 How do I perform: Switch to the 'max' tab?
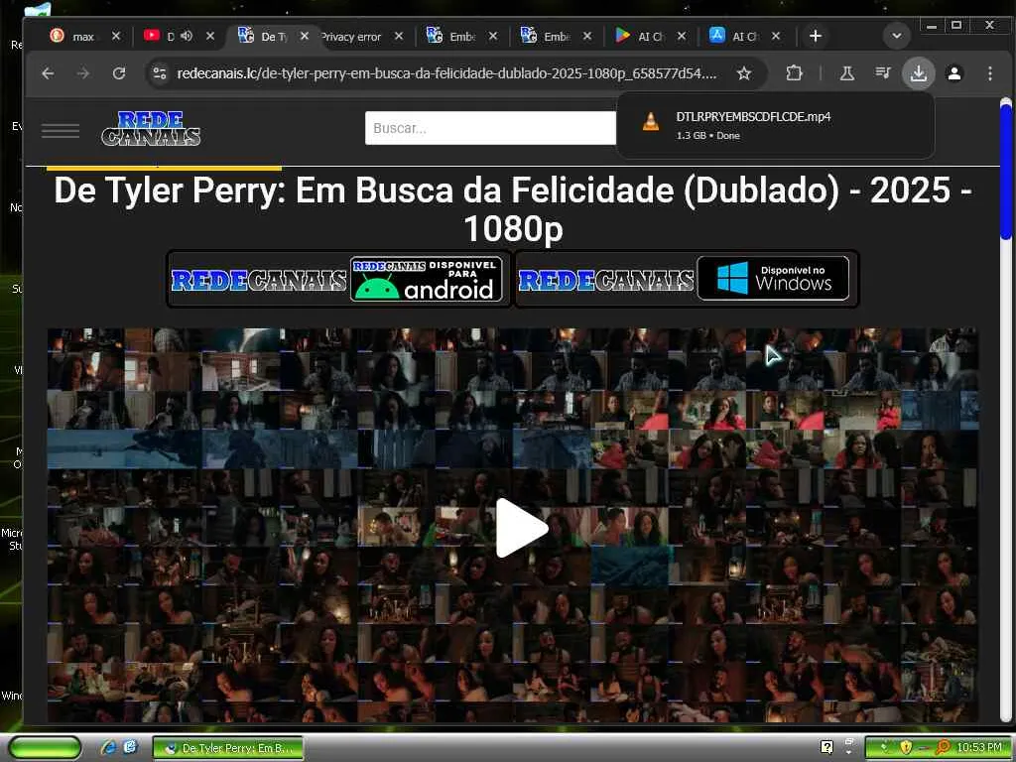click(x=82, y=37)
